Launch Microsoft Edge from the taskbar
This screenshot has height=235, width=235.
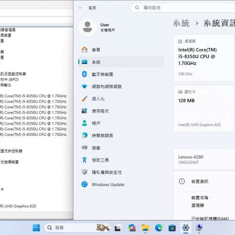pyautogui.click(x=159, y=227)
